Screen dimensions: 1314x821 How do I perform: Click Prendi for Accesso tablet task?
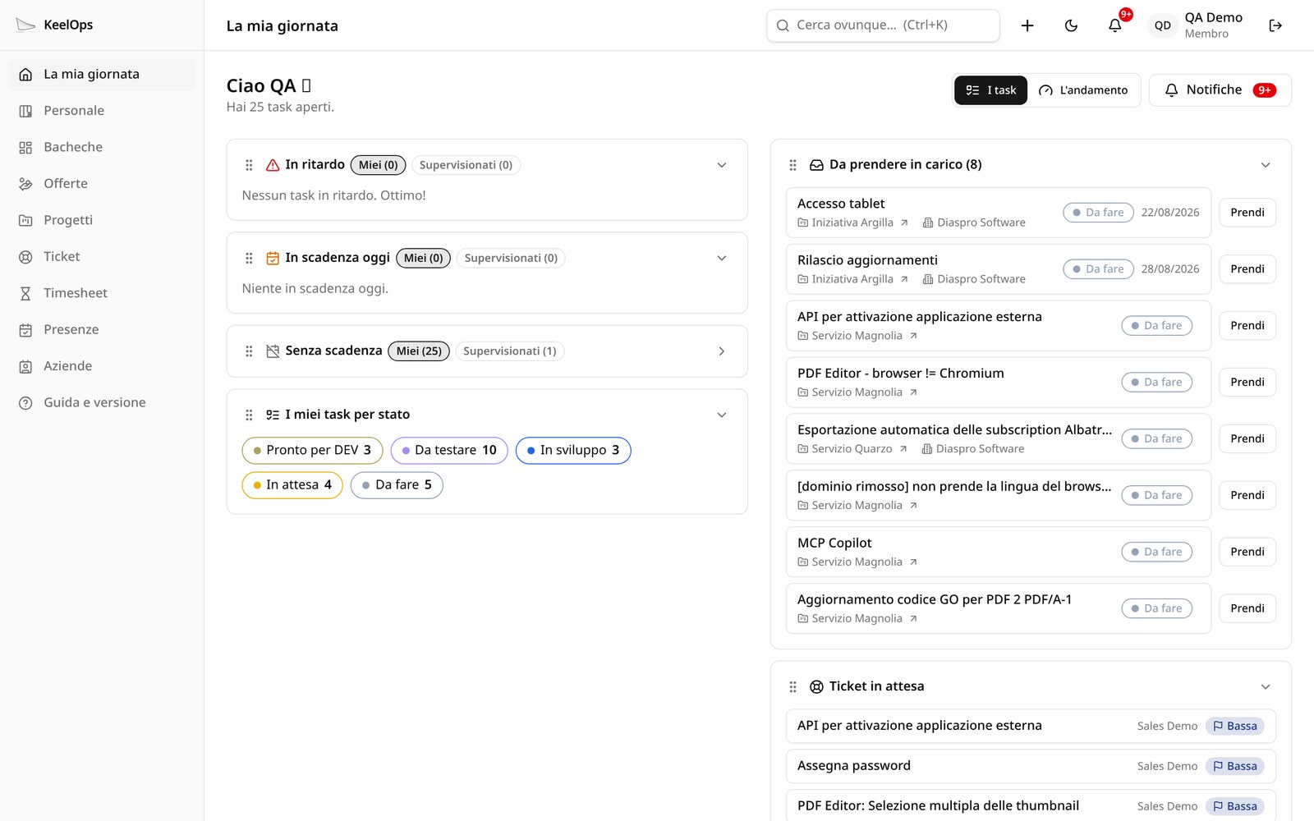1247,213
